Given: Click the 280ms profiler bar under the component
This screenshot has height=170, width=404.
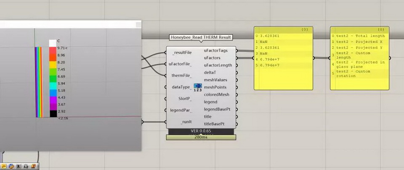Looking at the screenshot, I should pyautogui.click(x=201, y=137).
